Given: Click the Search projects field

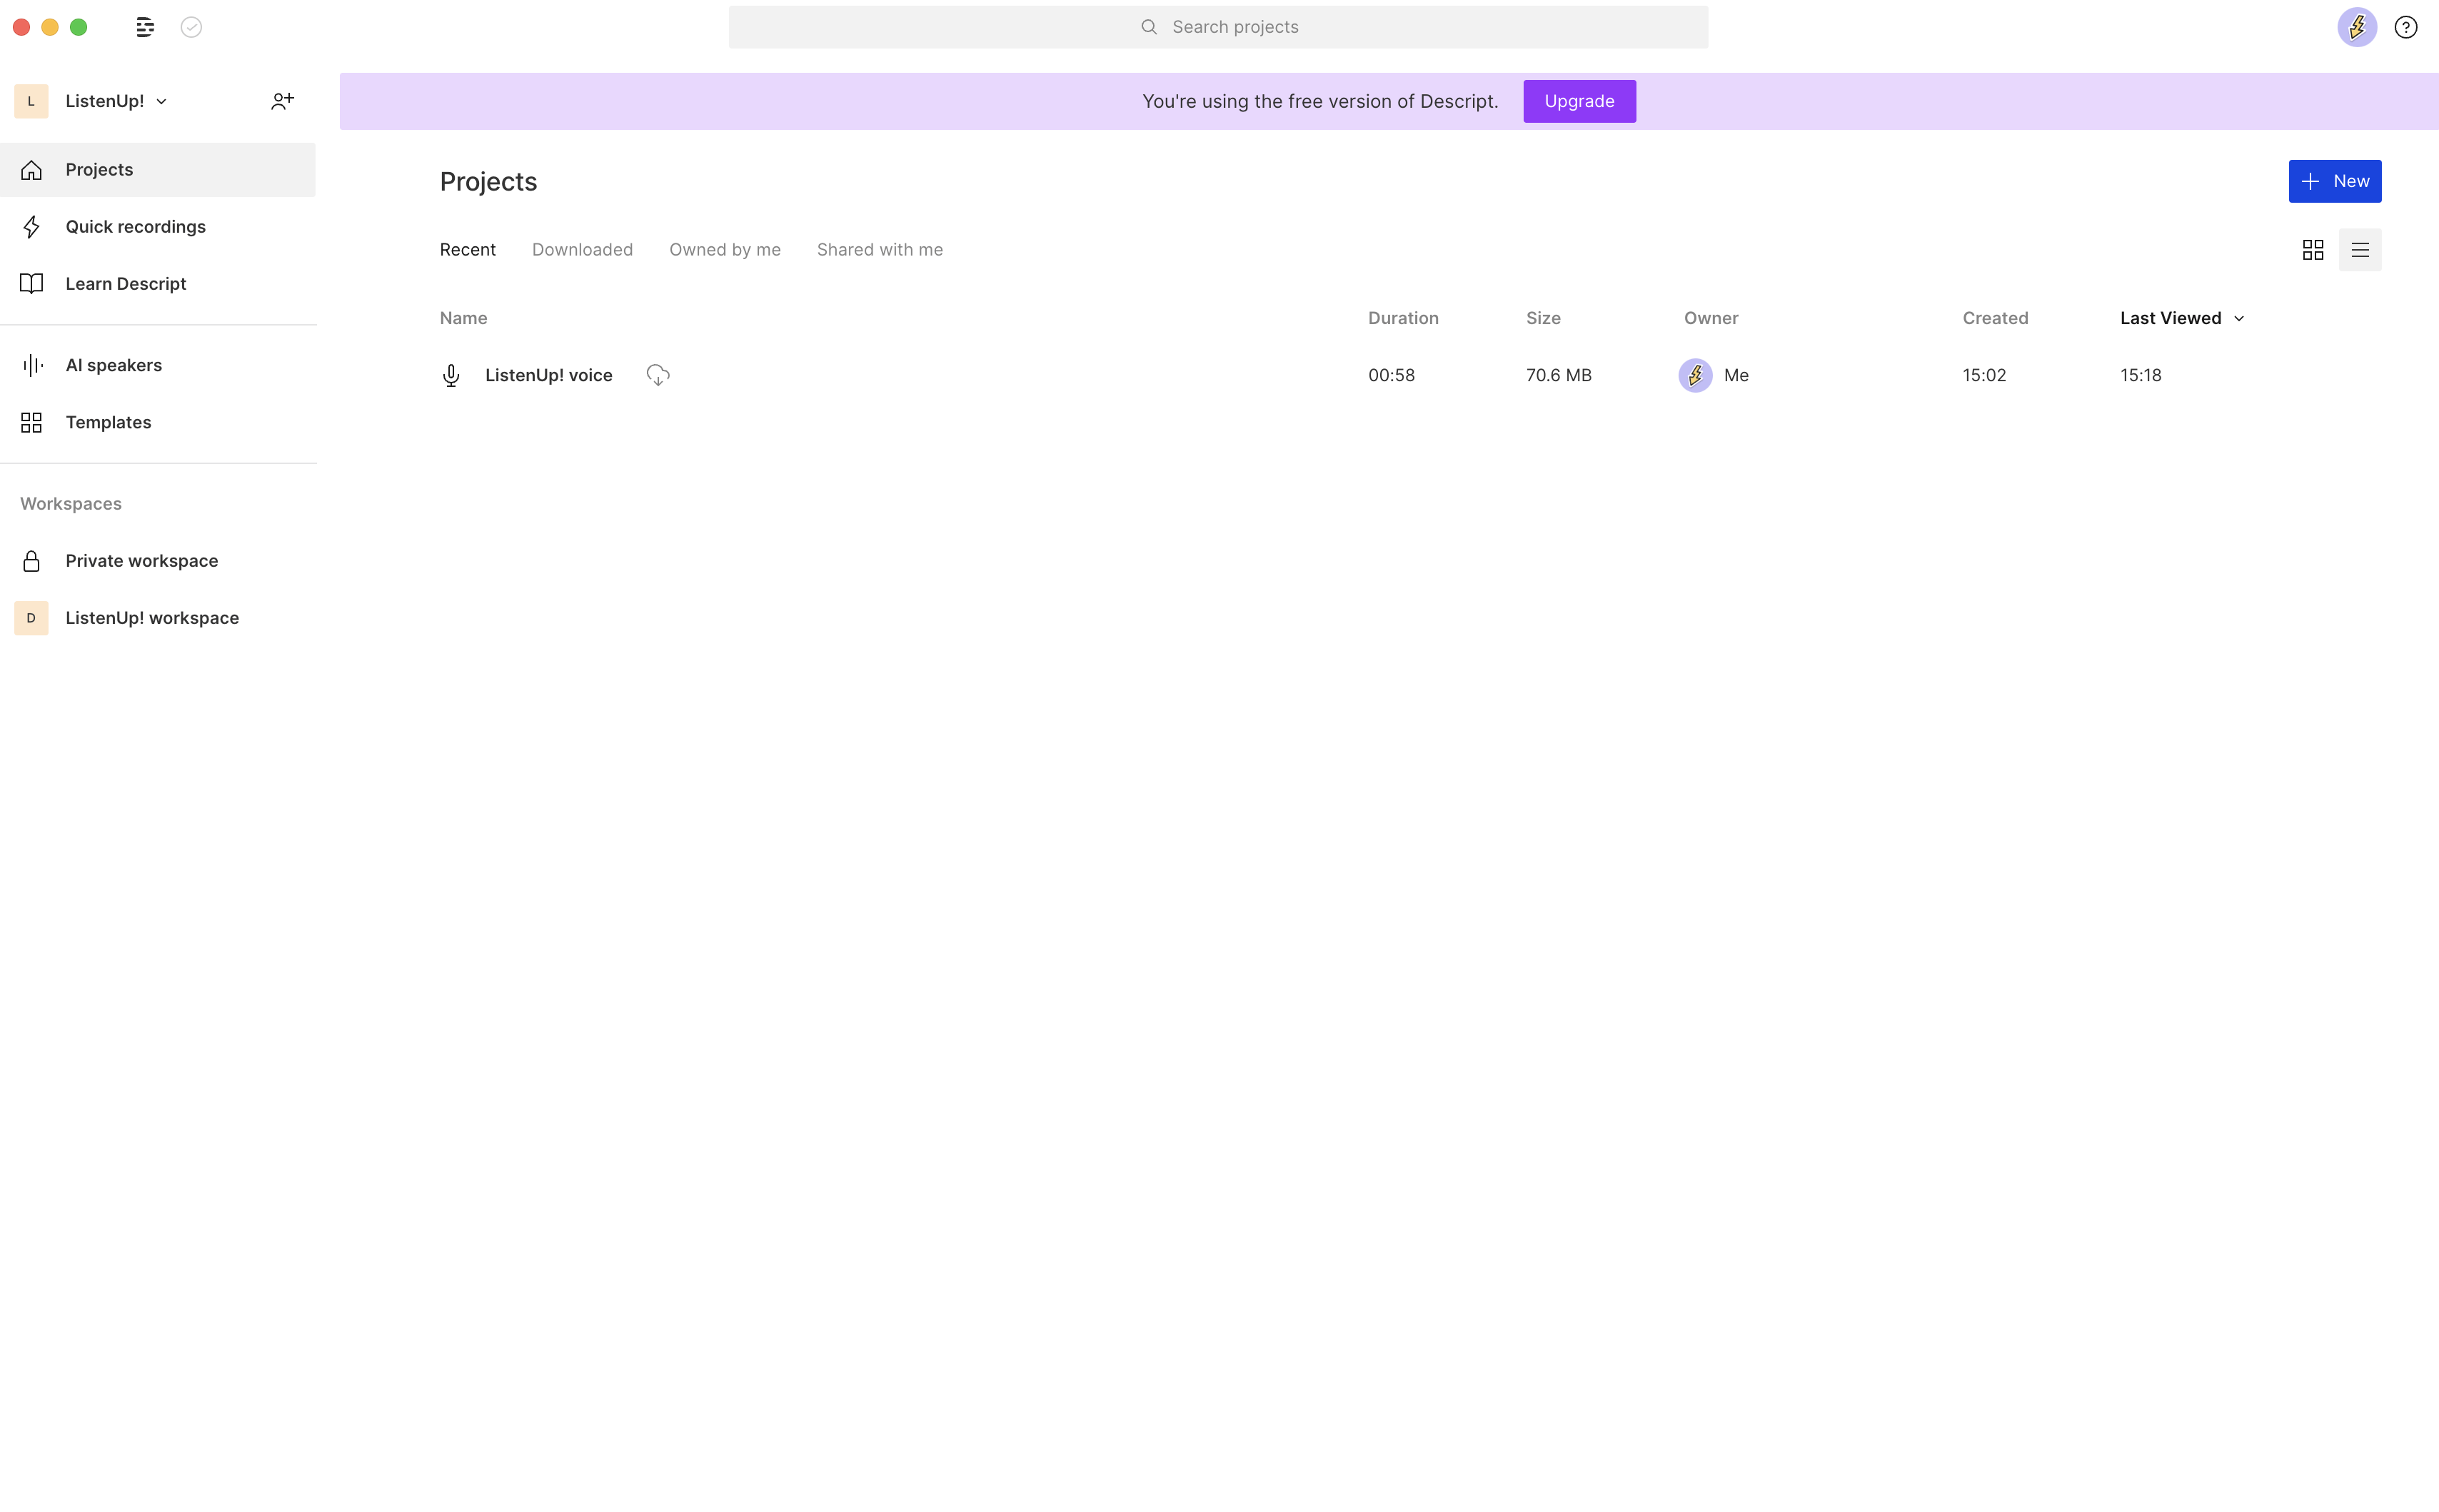Looking at the screenshot, I should point(1218,27).
